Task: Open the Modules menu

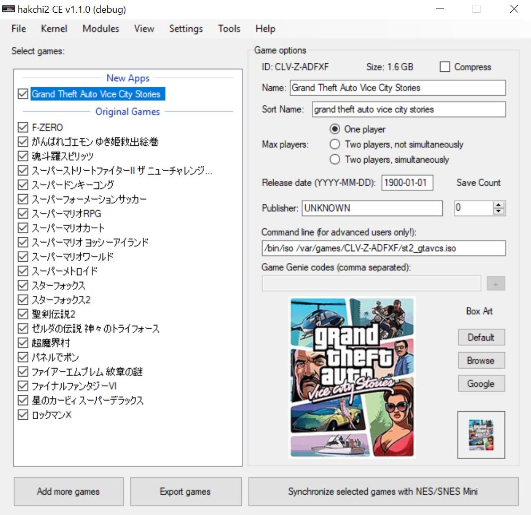Action: click(100, 29)
